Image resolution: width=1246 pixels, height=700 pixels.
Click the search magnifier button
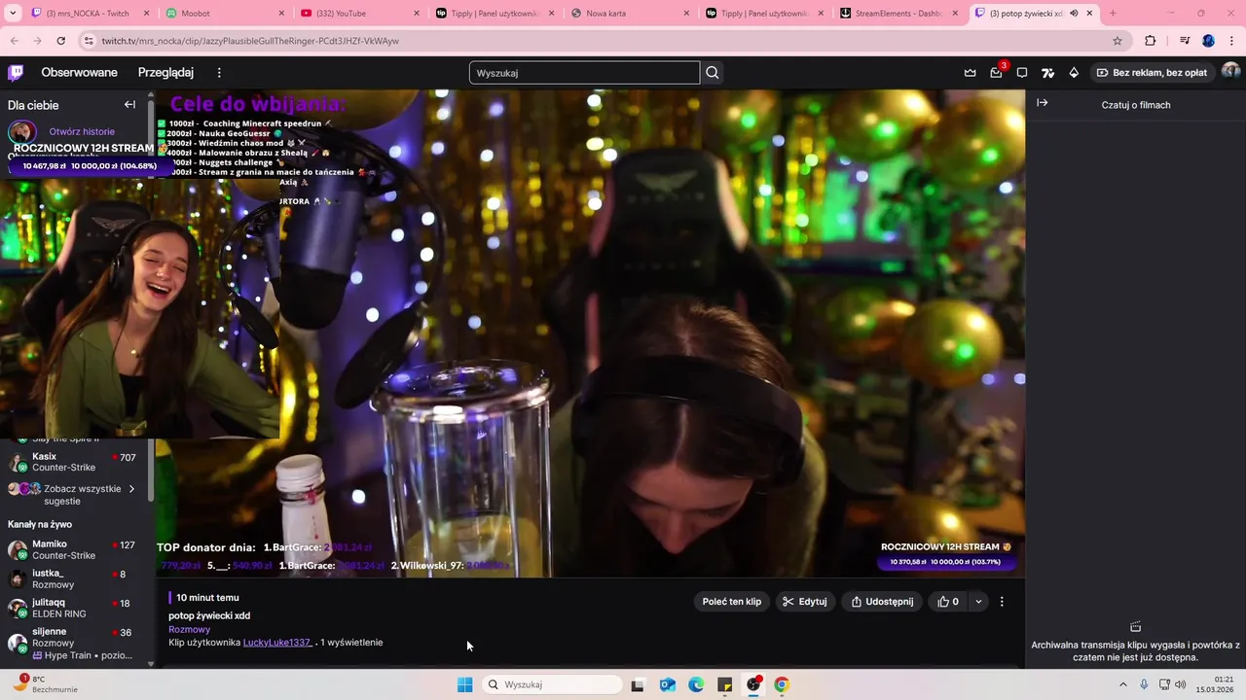[x=713, y=72]
